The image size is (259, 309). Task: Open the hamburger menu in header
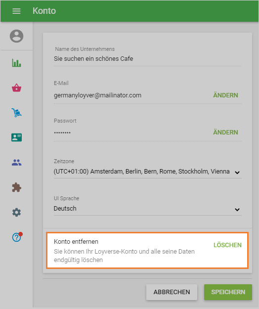(x=16, y=11)
